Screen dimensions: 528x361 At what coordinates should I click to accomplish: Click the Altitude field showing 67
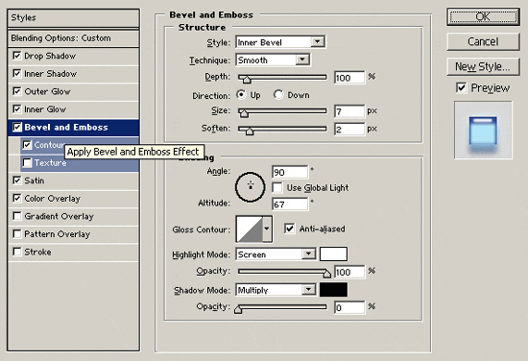[x=290, y=205]
